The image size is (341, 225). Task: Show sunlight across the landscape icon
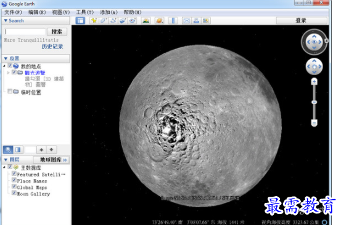pos(146,20)
